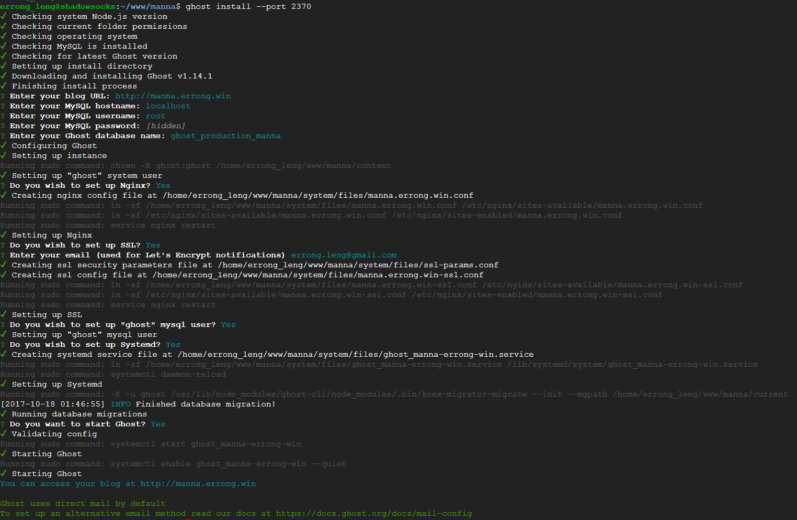The image size is (797, 520).
Task: Click 'systemctl enable ghost_manna-errong-win --quiet' line
Action: click(173, 464)
